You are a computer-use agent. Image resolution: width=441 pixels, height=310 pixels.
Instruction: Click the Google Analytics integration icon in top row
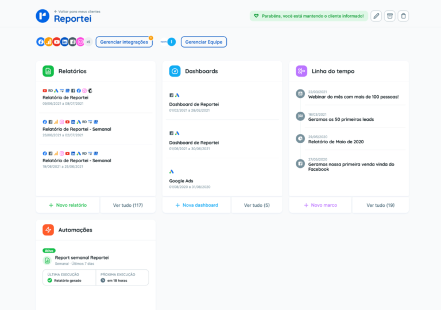pyautogui.click(x=49, y=42)
